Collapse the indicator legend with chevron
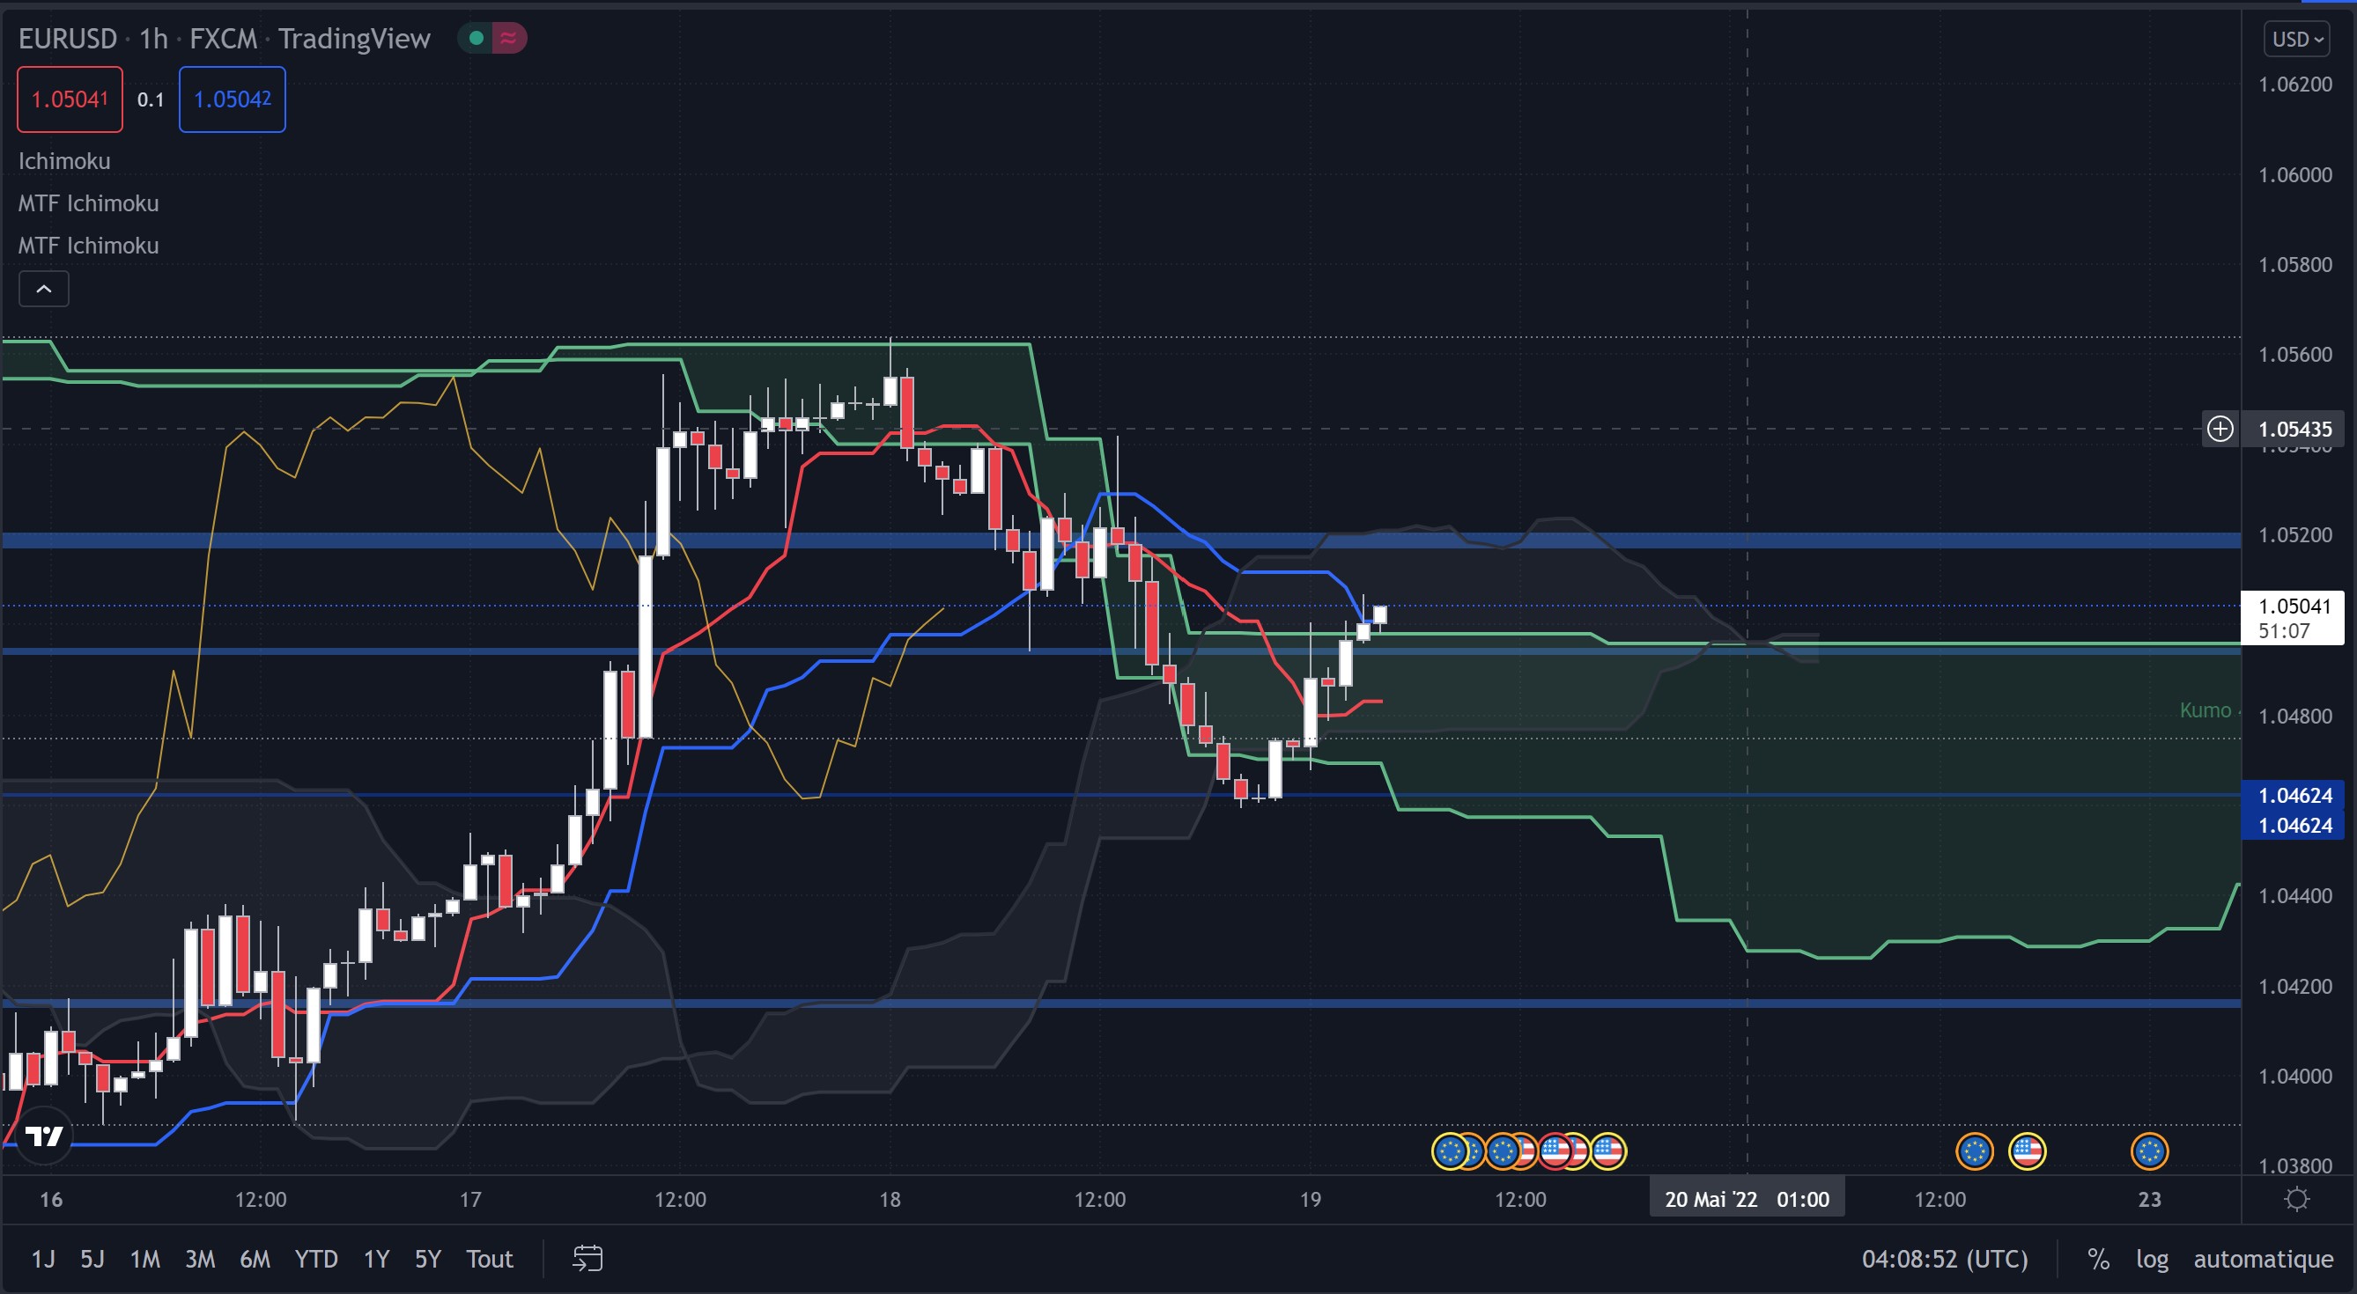 click(x=44, y=289)
